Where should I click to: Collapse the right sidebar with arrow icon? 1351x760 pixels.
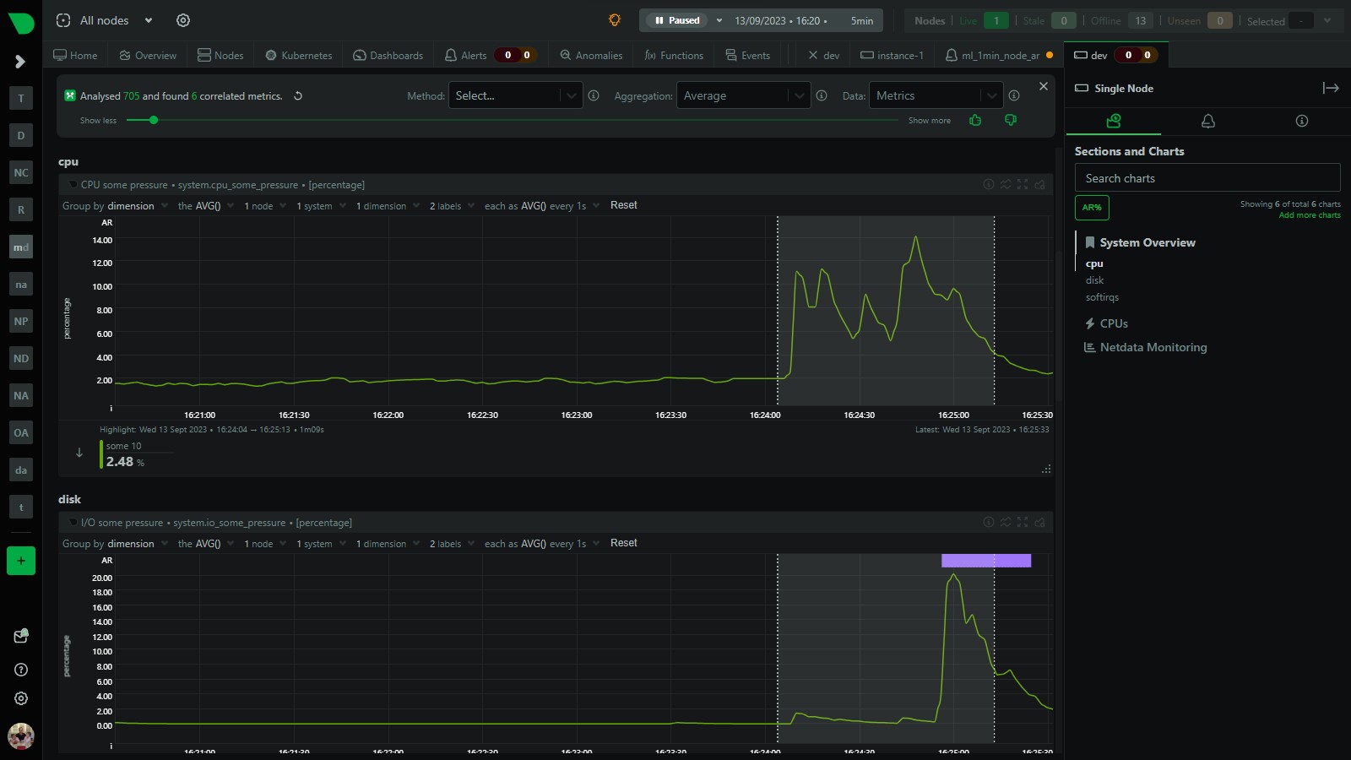pos(1331,88)
